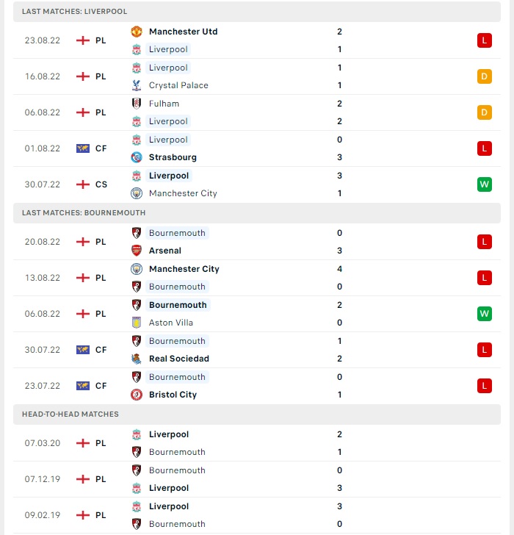Click the Aston Villa club crest
This screenshot has width=514, height=535.
point(137,323)
